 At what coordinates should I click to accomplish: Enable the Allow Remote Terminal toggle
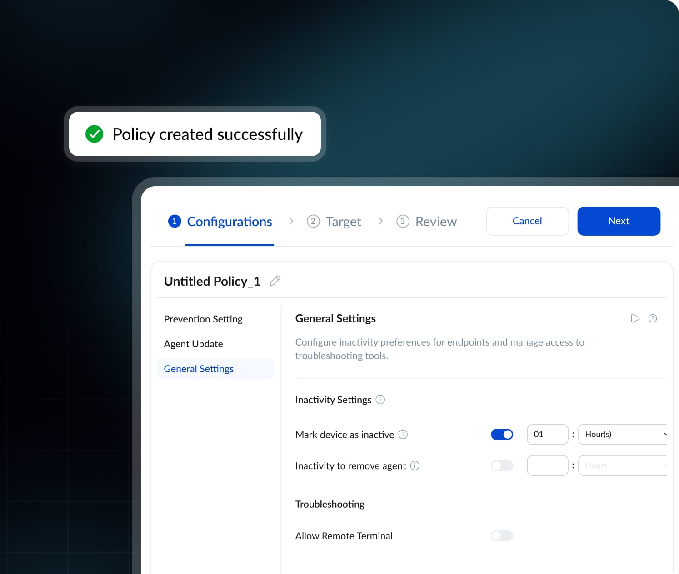(502, 536)
